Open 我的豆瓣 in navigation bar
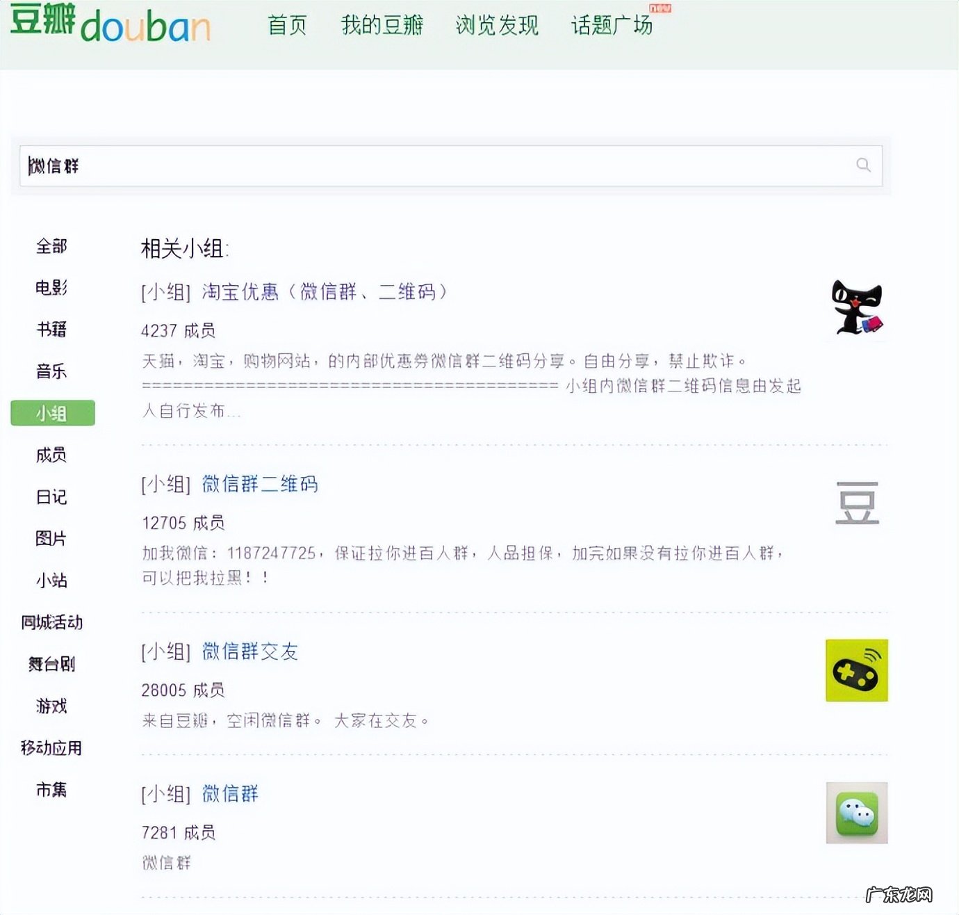The image size is (959, 915). point(382,26)
